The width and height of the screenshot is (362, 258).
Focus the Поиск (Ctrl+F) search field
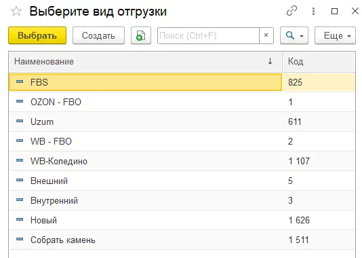click(208, 35)
